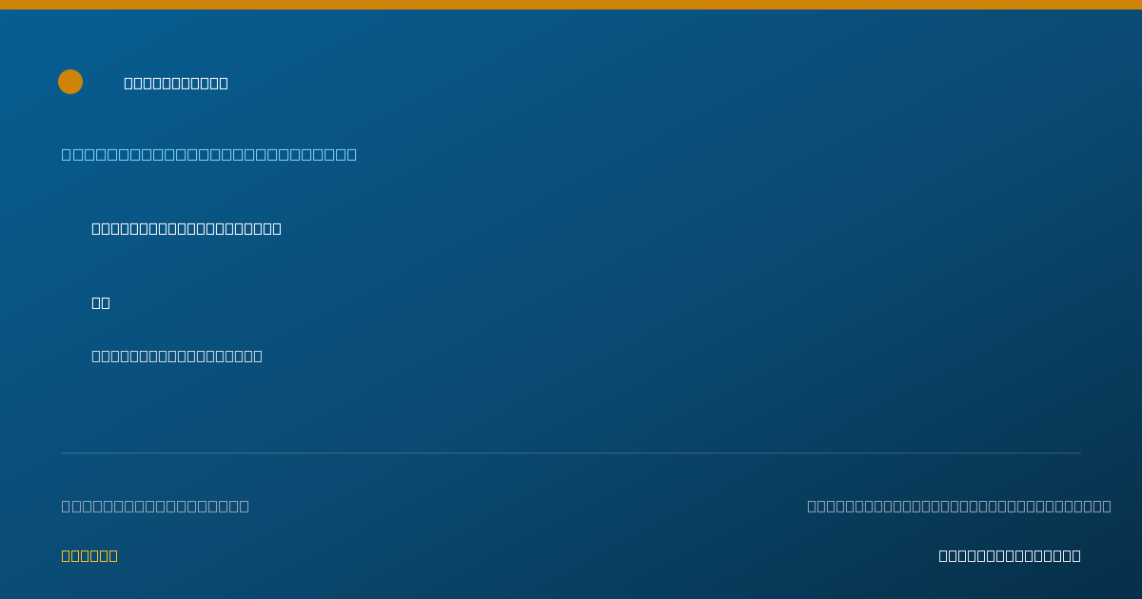Select the white title beside the orange circle
Viewport: 1142px width, 599px height.
(176, 83)
